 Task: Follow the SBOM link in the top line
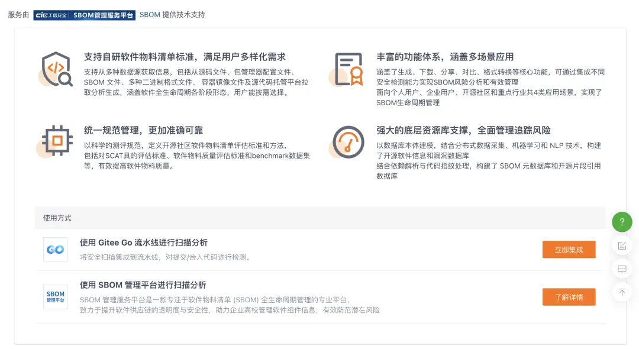pyautogui.click(x=150, y=15)
